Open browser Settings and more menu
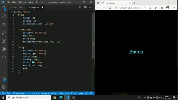 (174, 8)
